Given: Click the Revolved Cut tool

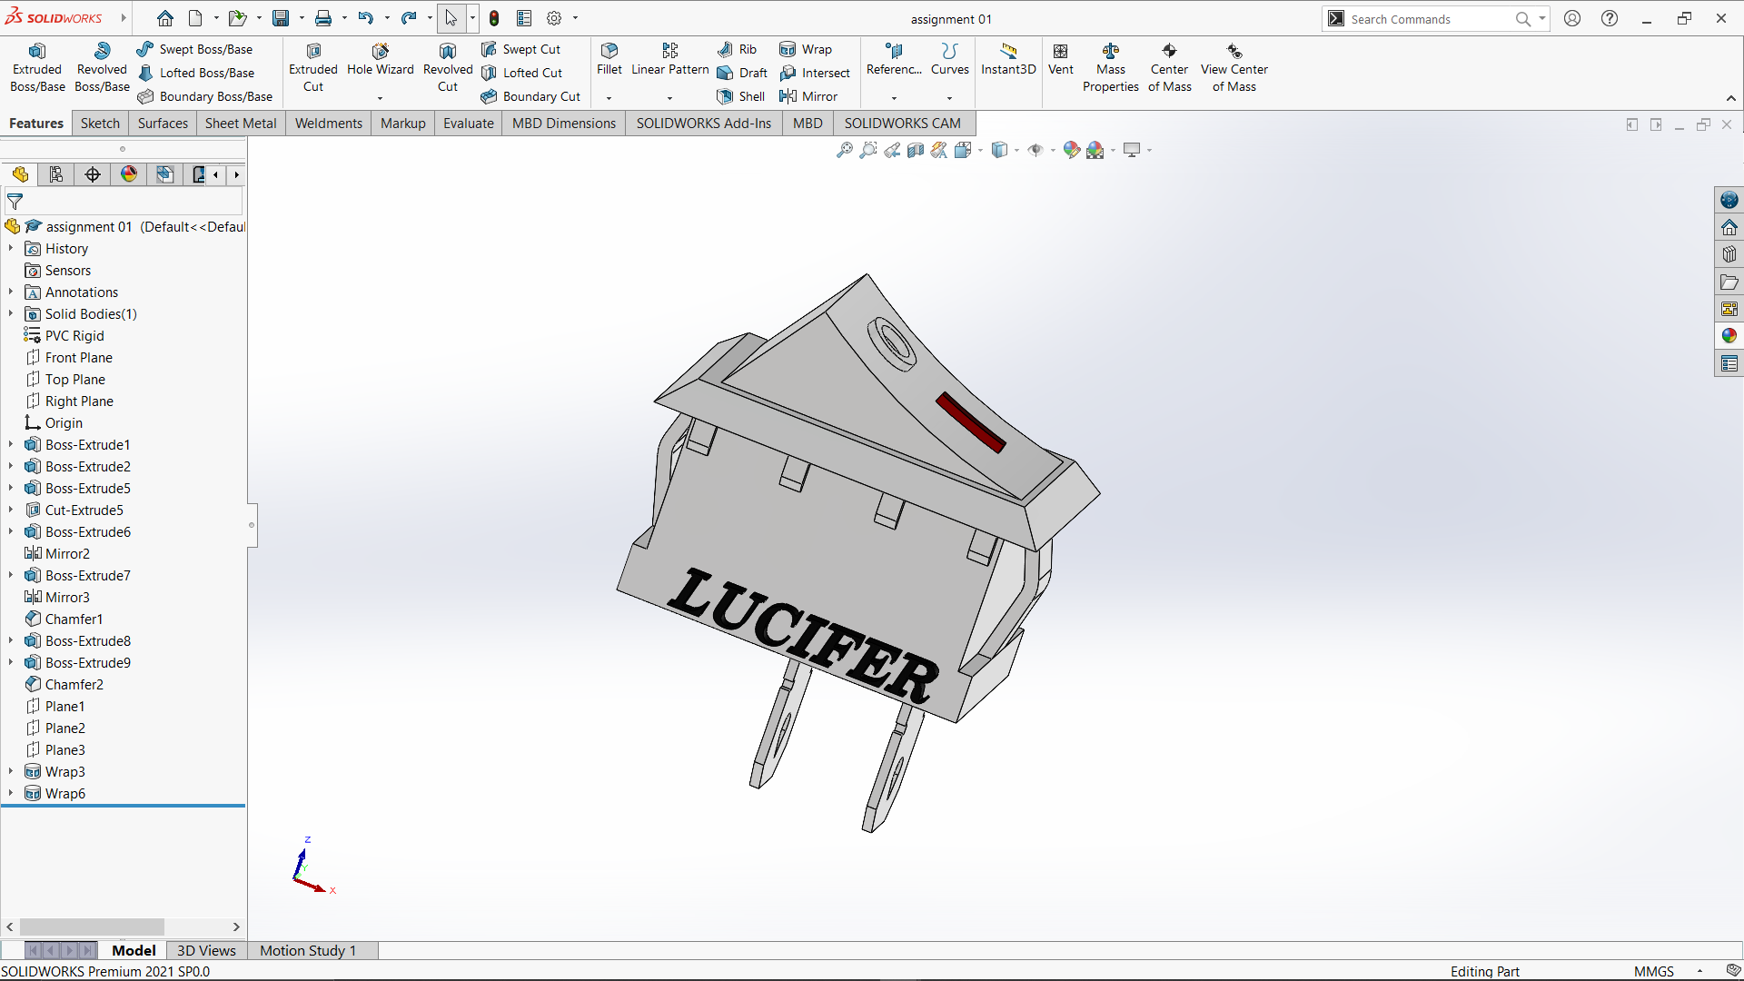Looking at the screenshot, I should tap(448, 68).
